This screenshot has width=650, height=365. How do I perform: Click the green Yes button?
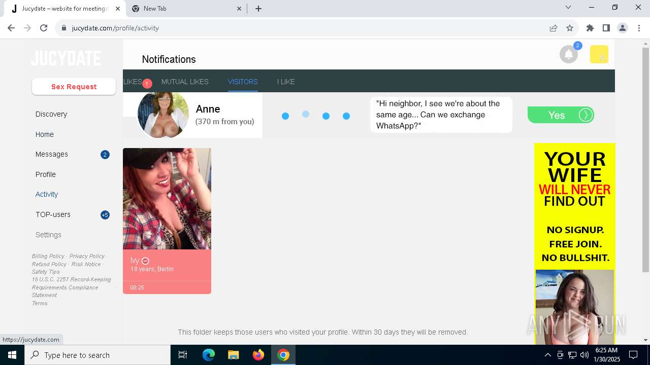561,115
